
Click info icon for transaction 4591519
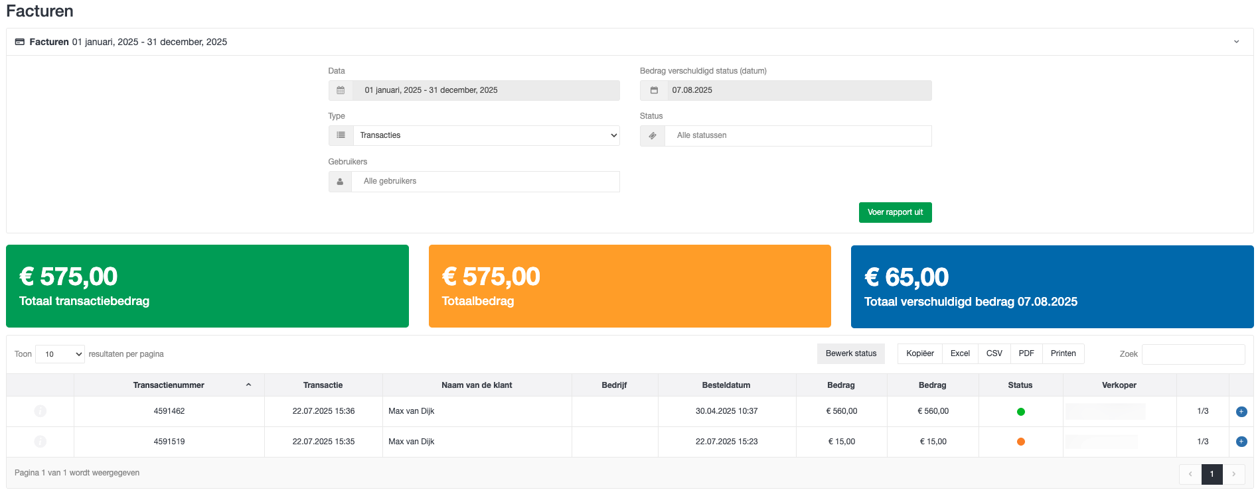pos(40,442)
